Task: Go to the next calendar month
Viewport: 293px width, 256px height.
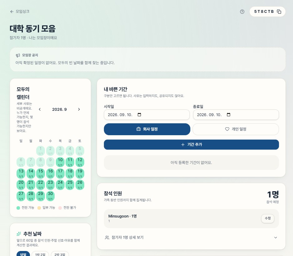Action: [x=79, y=109]
